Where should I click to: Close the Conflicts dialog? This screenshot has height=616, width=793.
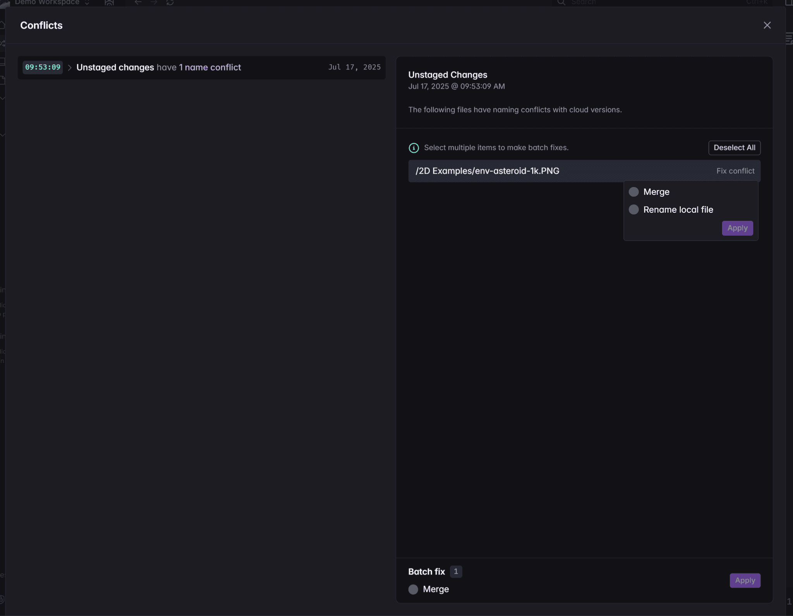[x=767, y=26]
